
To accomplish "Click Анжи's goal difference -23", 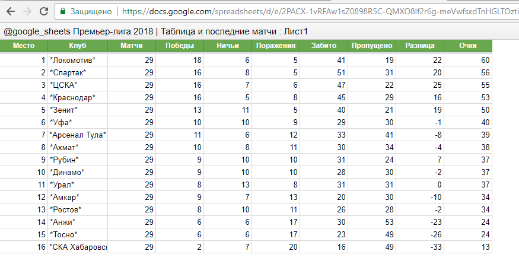I will (420, 222).
